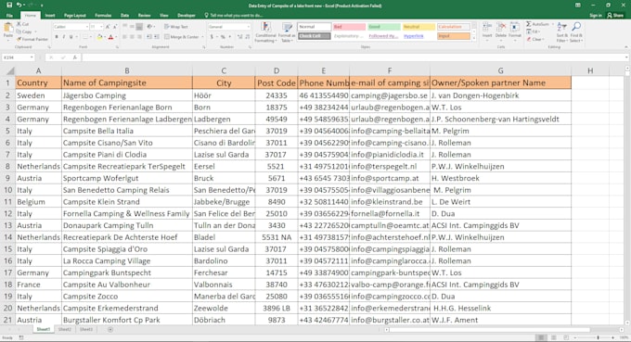Apply the Neutral cell style

click(419, 27)
